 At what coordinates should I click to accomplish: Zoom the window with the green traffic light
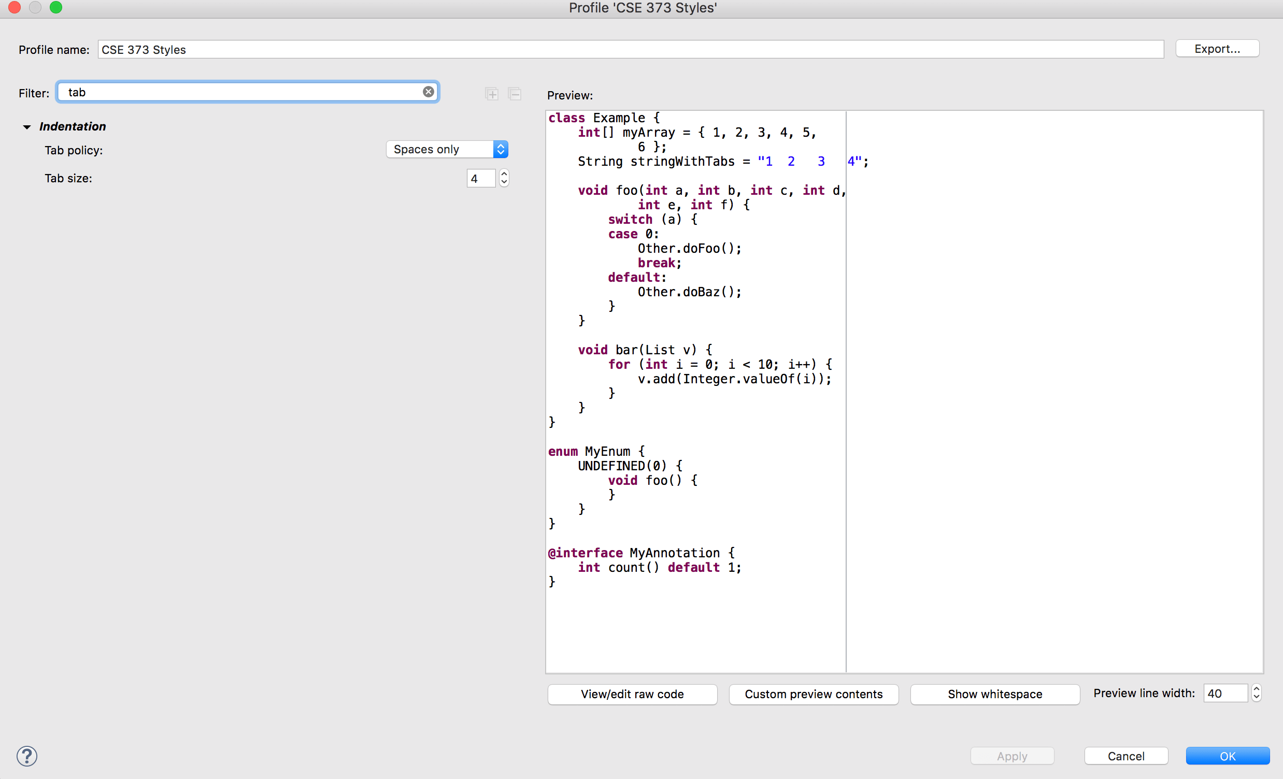pos(56,7)
